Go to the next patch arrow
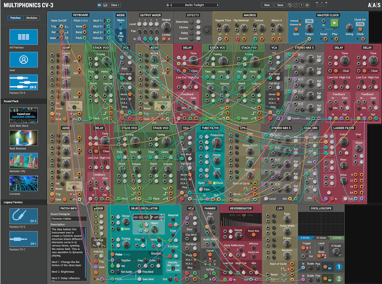Image resolution: width=382 pixels, height=284 pixels. click(217, 5)
